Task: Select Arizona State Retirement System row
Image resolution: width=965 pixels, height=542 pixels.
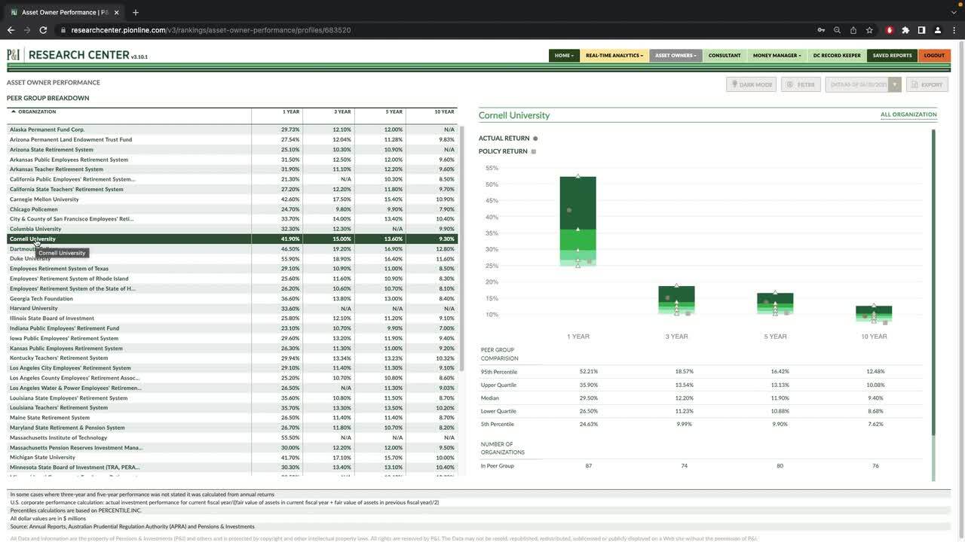Action: pyautogui.click(x=232, y=149)
